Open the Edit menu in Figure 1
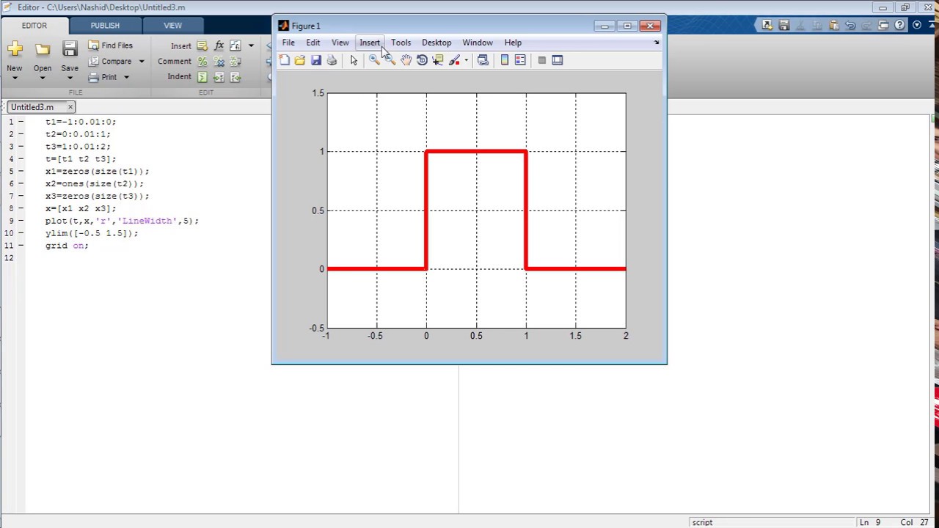 tap(313, 43)
